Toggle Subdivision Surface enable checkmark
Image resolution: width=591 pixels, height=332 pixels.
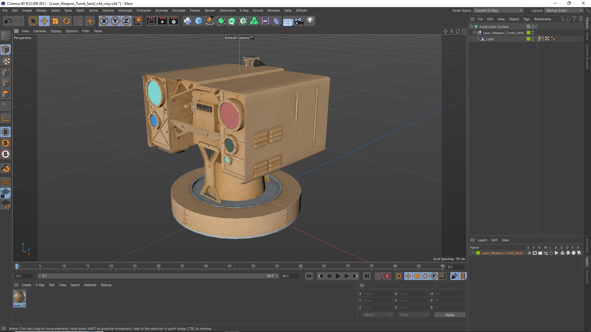(536, 27)
